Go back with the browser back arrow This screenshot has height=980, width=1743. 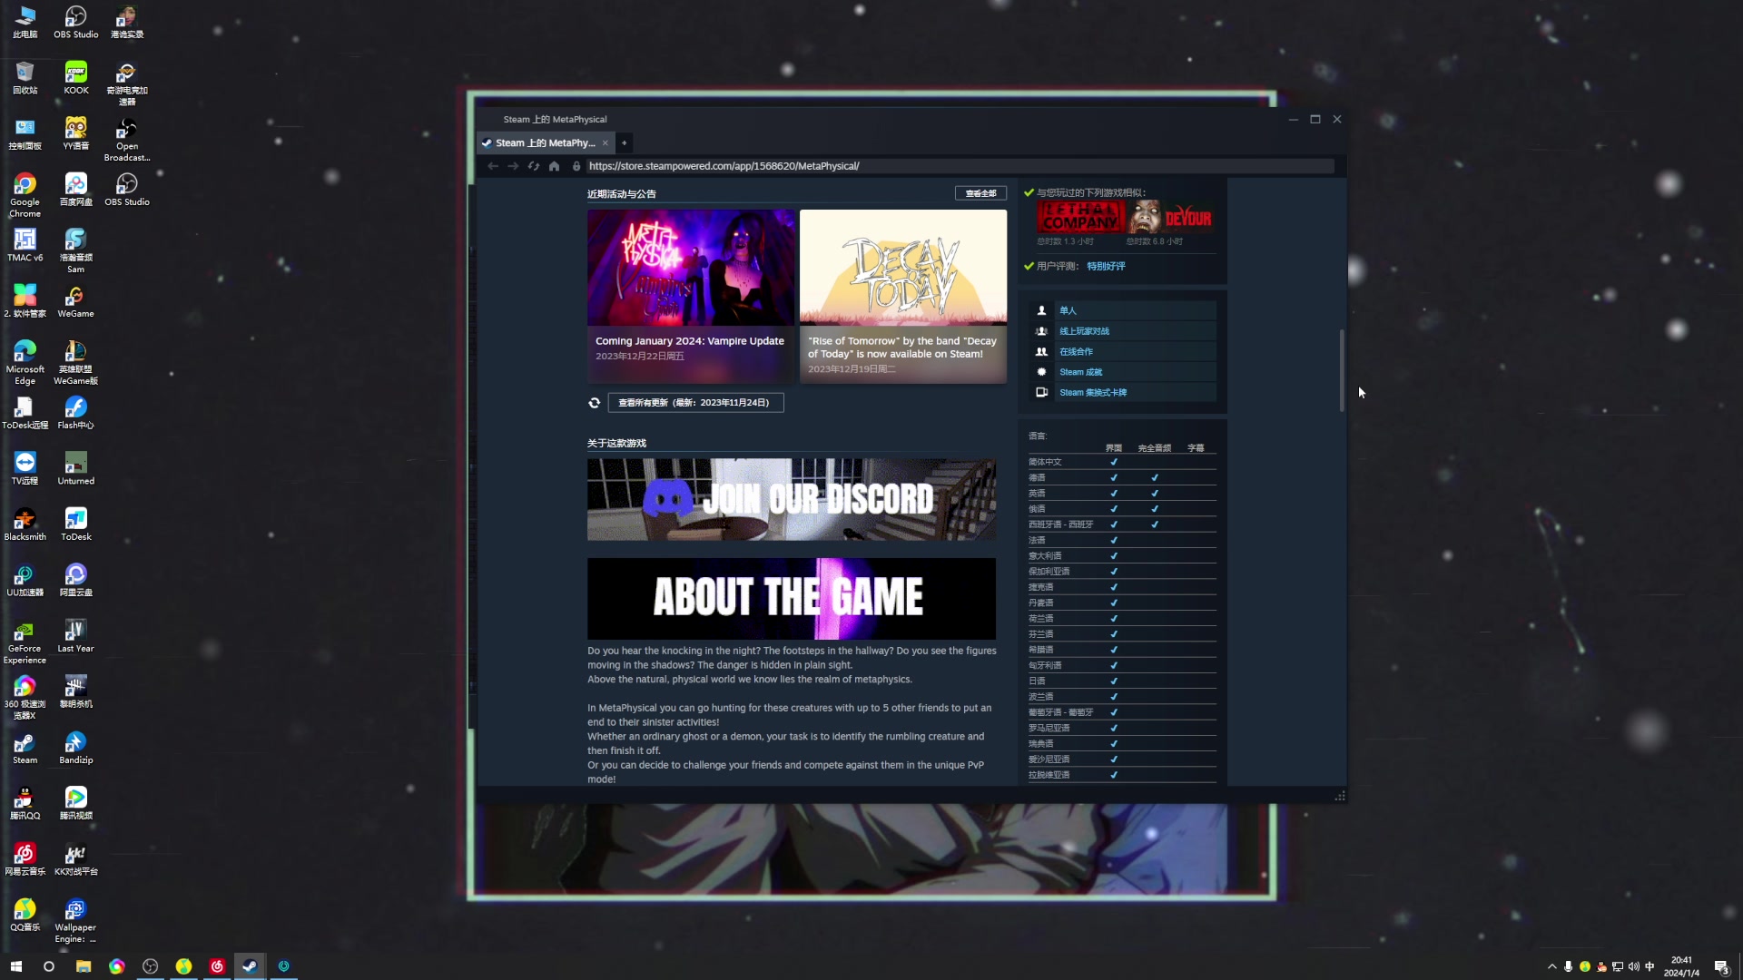click(x=493, y=166)
